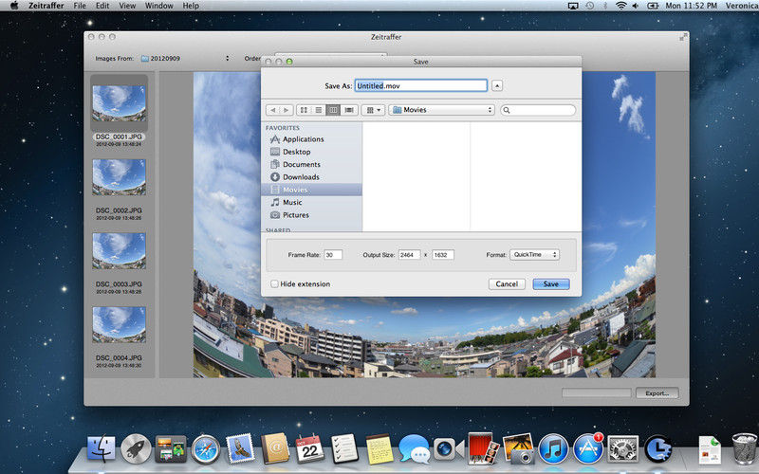The height and width of the screenshot is (474, 759).
Task: Select cover flow view in Save dialog
Action: click(348, 110)
